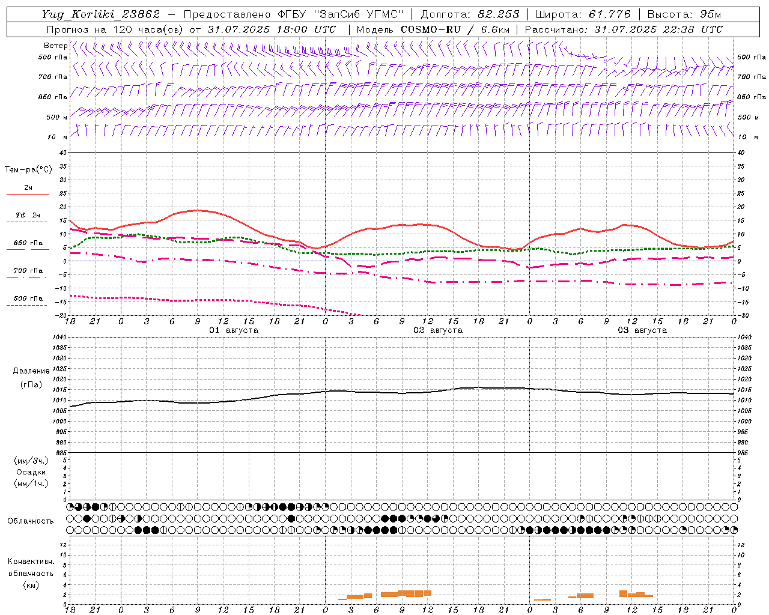Click the Ветер panel label
Image resolution: width=769 pixels, height=615 pixels.
pyautogui.click(x=56, y=46)
